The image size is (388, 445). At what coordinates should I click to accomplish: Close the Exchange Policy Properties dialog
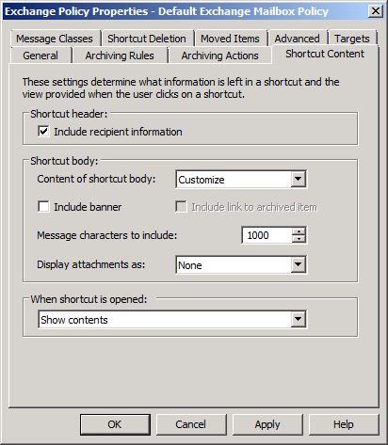click(376, 11)
